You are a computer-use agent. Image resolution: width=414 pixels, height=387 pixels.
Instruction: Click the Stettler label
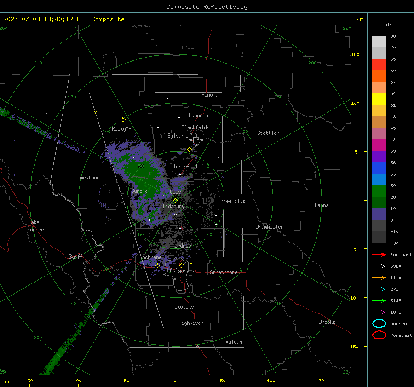[268, 133]
